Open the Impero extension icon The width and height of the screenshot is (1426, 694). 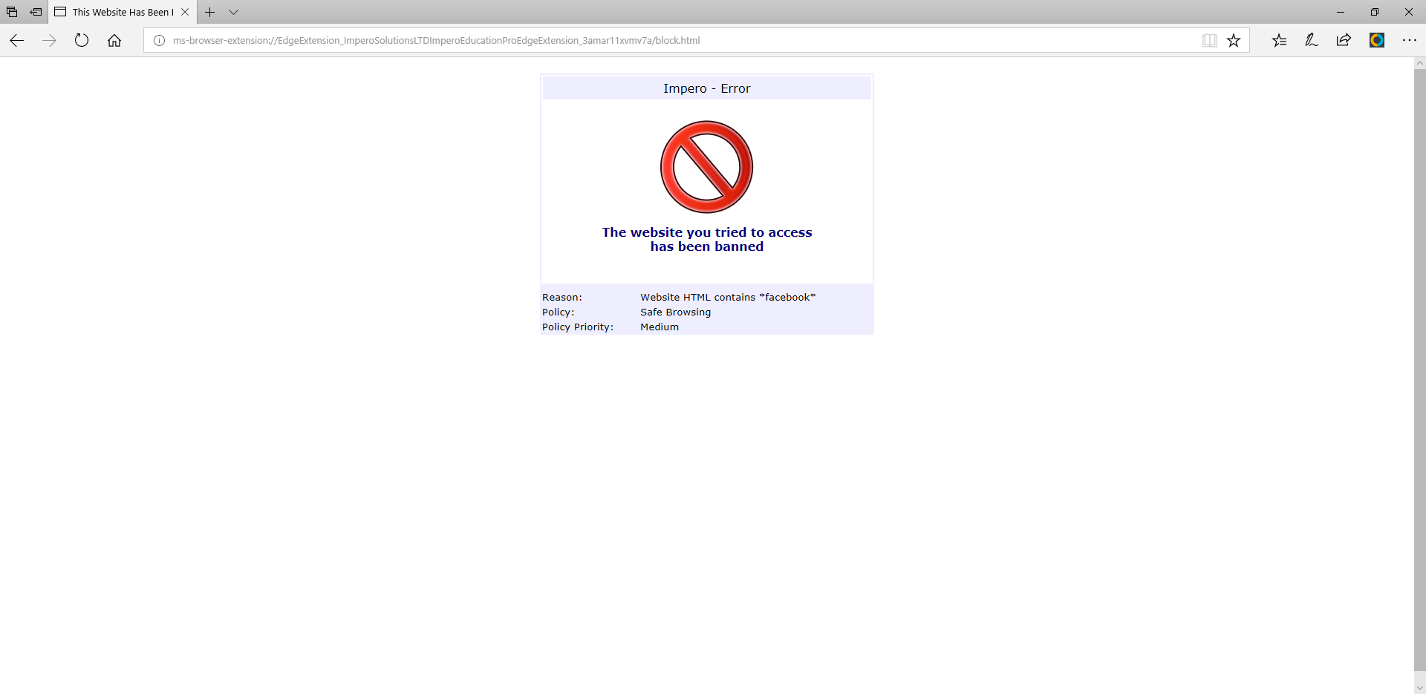(x=1377, y=41)
